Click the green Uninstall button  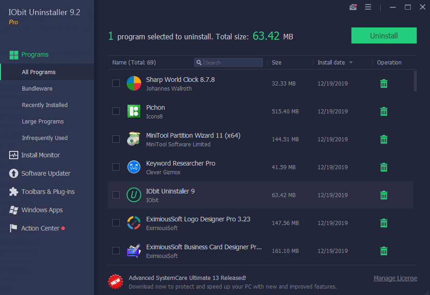coord(384,35)
